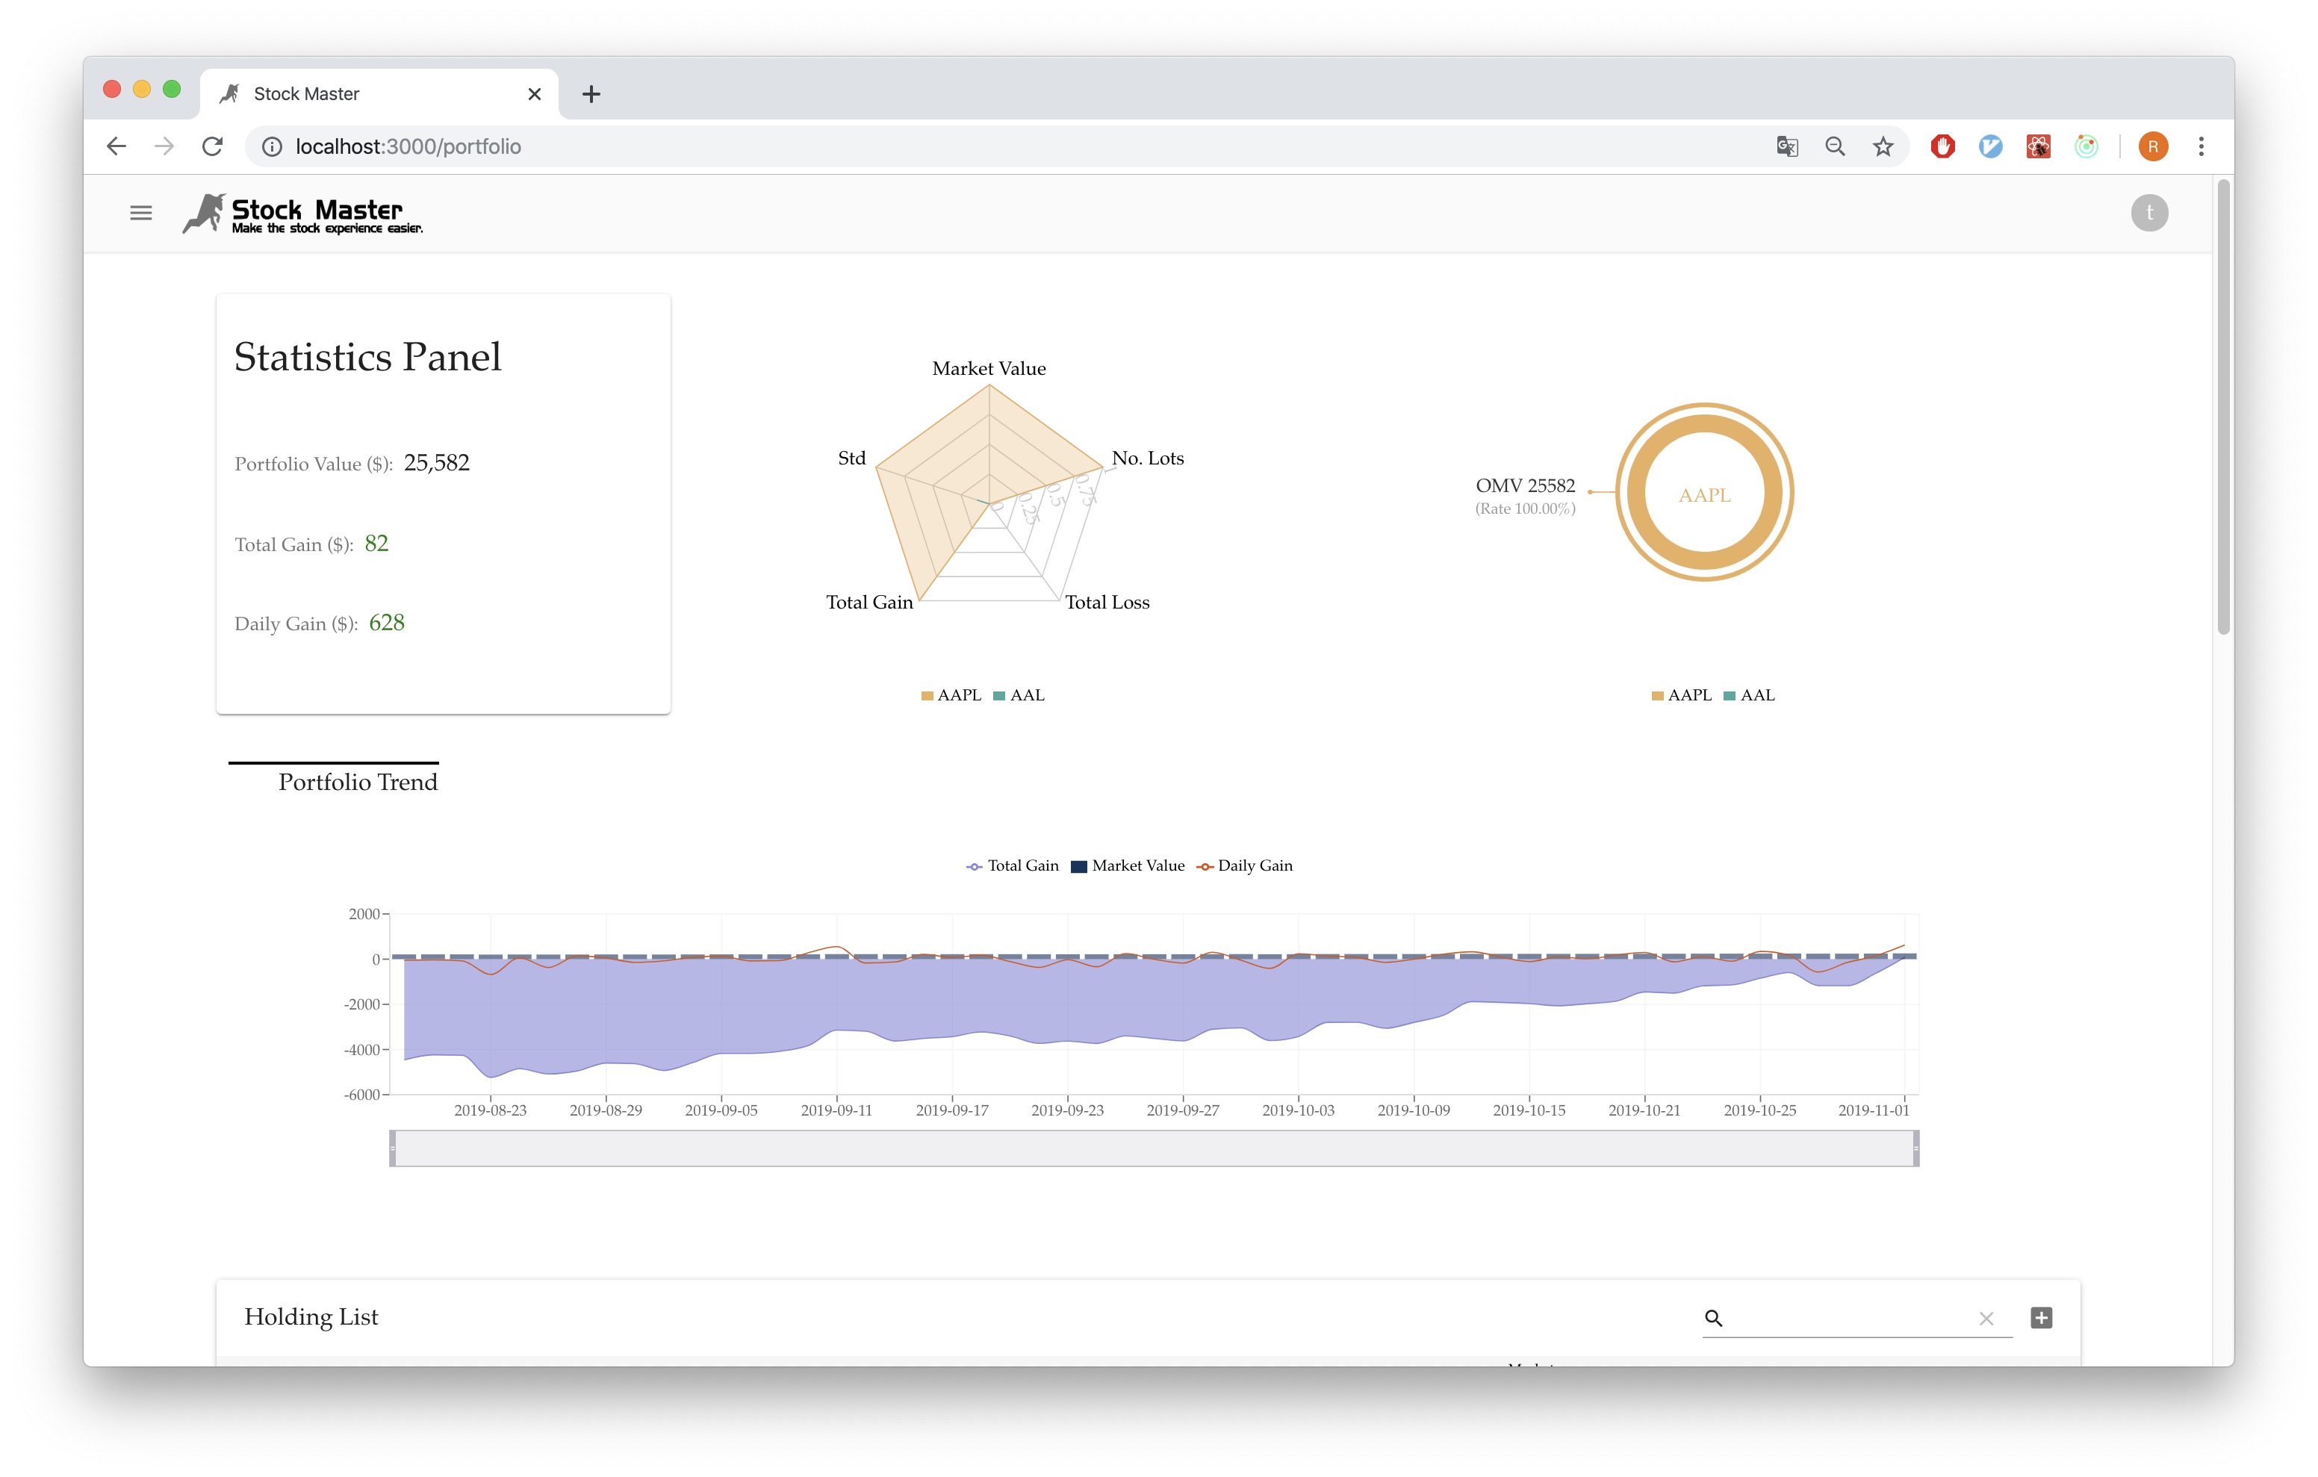Click the OMV 25582 donut label
Image resolution: width=2318 pixels, height=1477 pixels.
pos(1525,485)
